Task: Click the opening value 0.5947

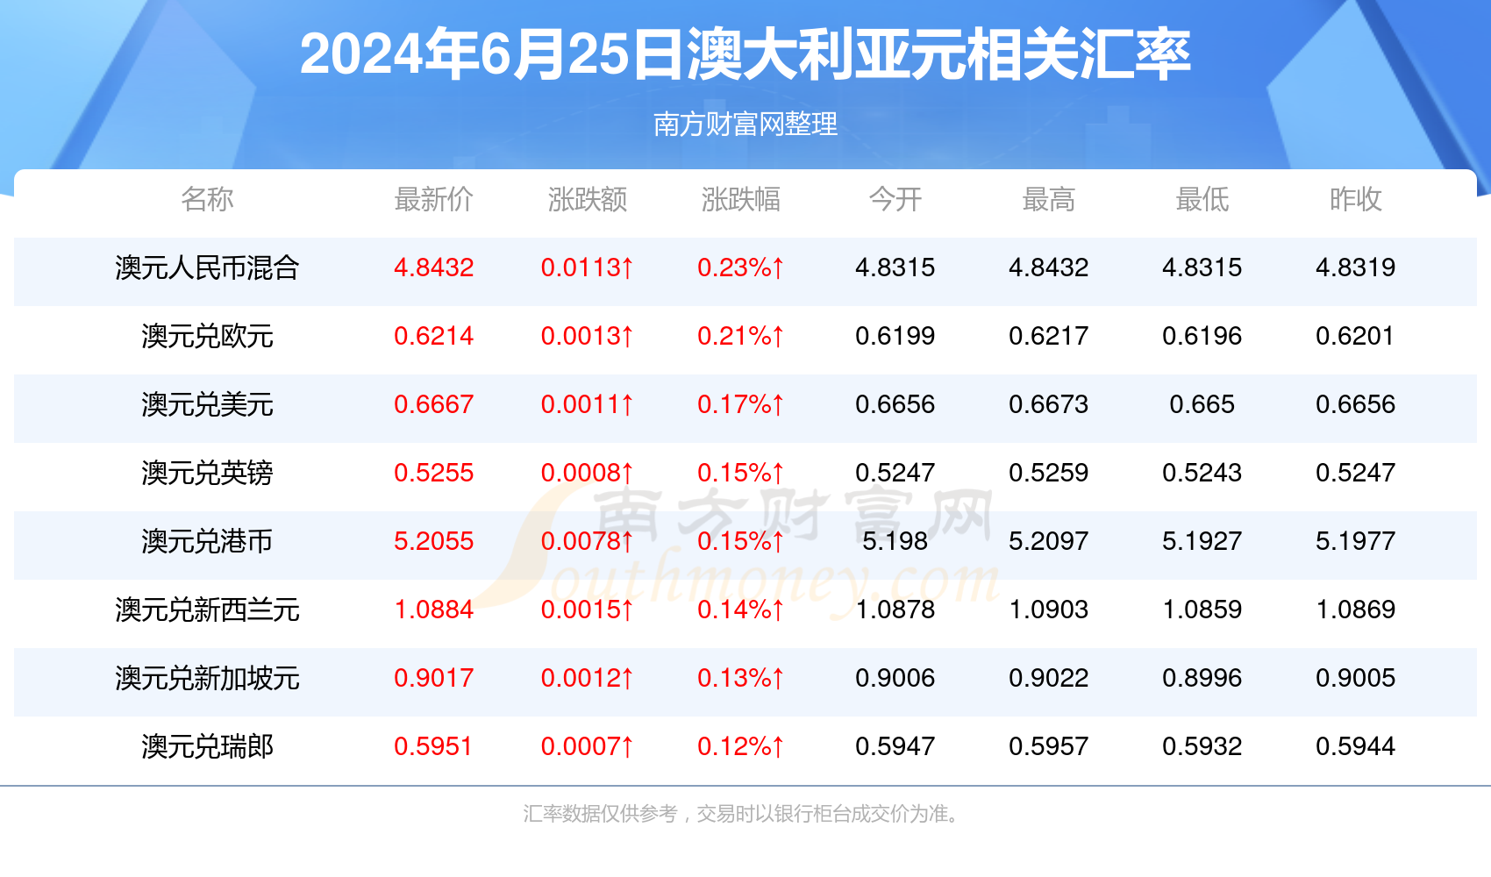Action: coord(895,746)
